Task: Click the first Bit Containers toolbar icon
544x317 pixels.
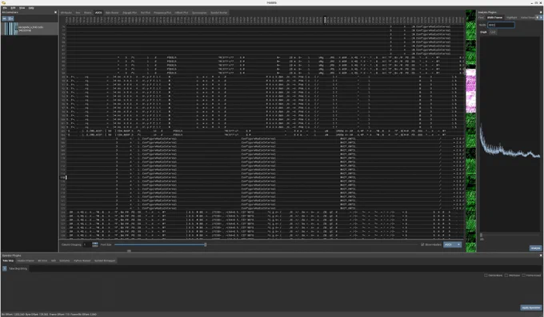Action: coord(5,18)
